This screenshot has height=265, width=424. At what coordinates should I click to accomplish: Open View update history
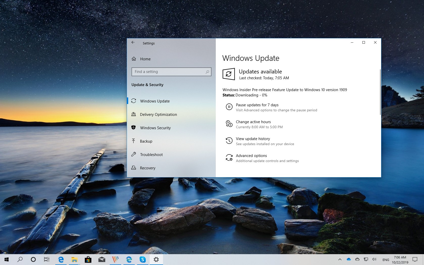(253, 139)
